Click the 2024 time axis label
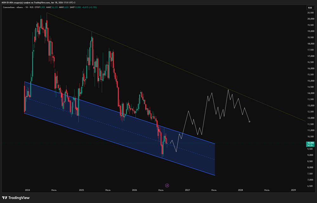Image resolution: width=317 pixels, height=203 pixels. click(x=27, y=190)
